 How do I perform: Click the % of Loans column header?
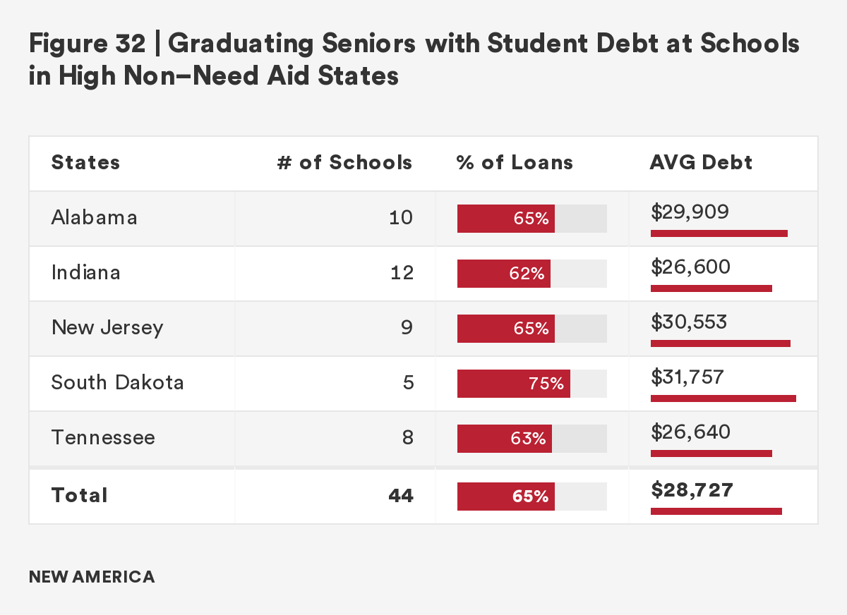[x=515, y=163]
